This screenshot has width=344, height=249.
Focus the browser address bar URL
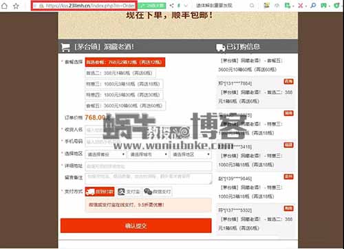click(x=90, y=6)
